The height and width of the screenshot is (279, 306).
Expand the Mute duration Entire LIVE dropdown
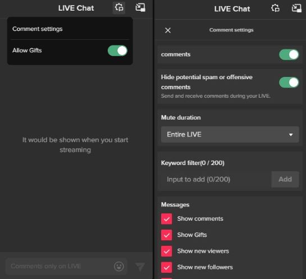click(230, 134)
